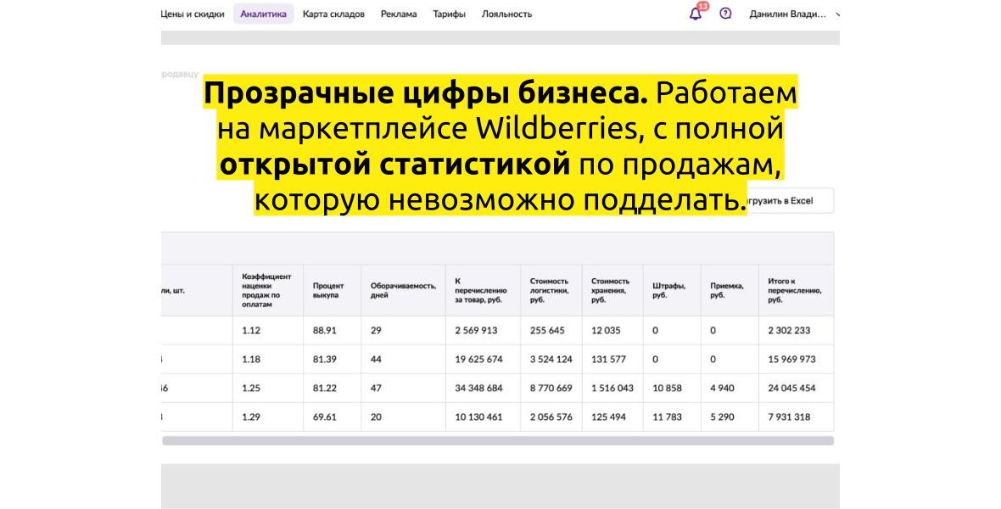
Task: Select the Аналитика tab
Action: tap(263, 14)
